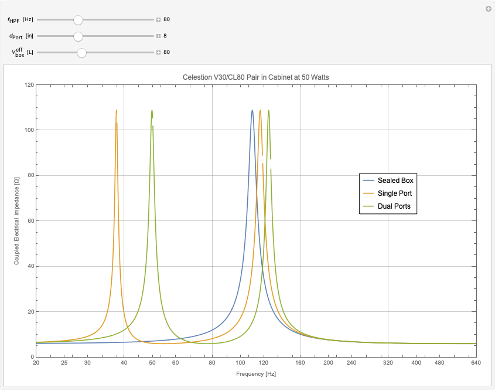
Task: Click the 120 impedance tick label on the y-axis
Action: [x=29, y=84]
